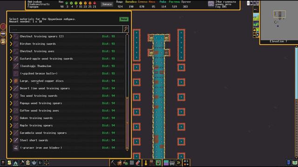The image size is (298, 167).
Task: Expand Birchen training swords row
Action: [11, 44]
